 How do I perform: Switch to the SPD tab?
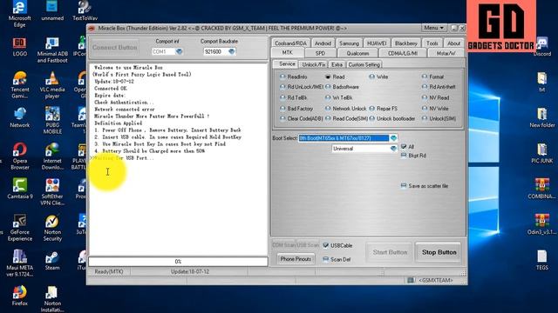click(x=320, y=53)
